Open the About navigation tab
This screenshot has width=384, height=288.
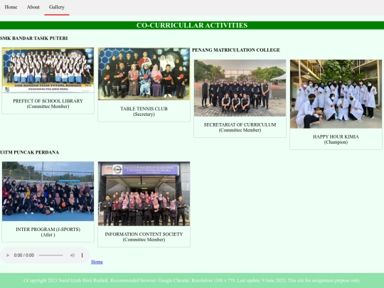(33, 7)
